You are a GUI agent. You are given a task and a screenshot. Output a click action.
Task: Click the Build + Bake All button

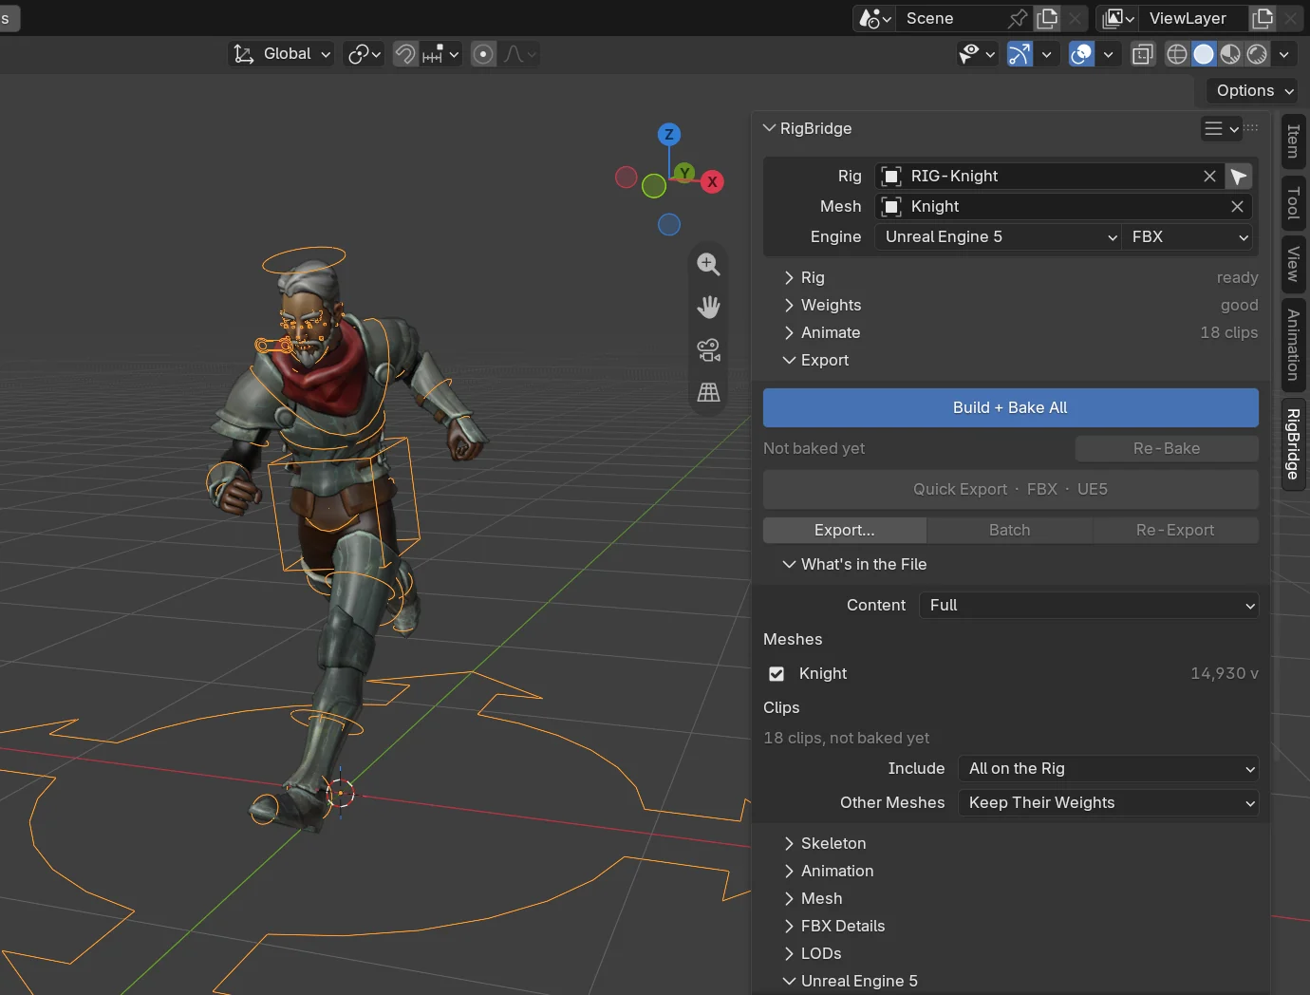pos(1011,408)
